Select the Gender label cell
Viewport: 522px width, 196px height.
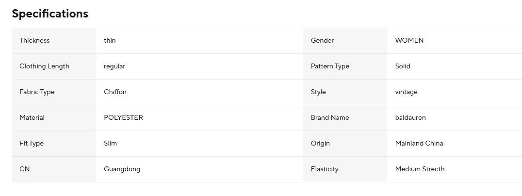coord(345,41)
